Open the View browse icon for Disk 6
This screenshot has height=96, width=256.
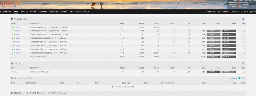pos(244,49)
